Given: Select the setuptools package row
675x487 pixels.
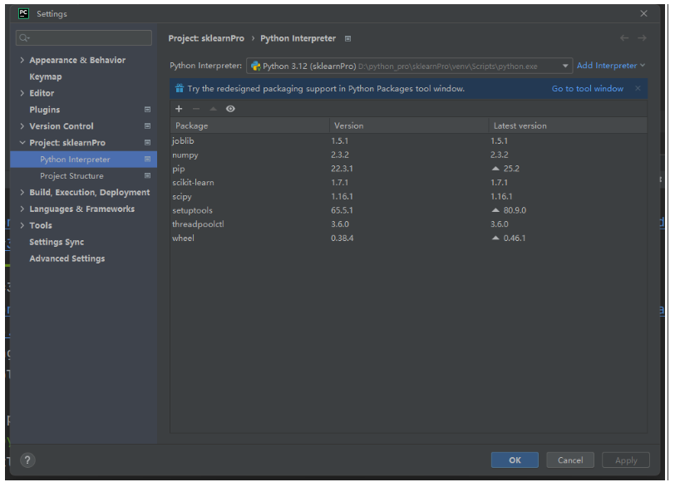Looking at the screenshot, I should (x=408, y=210).
